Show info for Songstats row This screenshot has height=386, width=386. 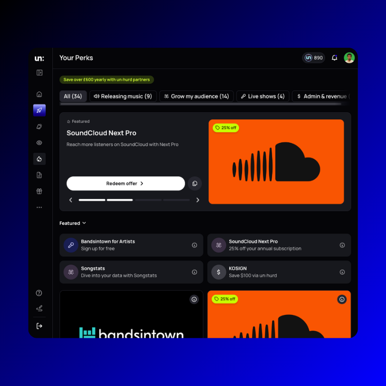pyautogui.click(x=194, y=272)
